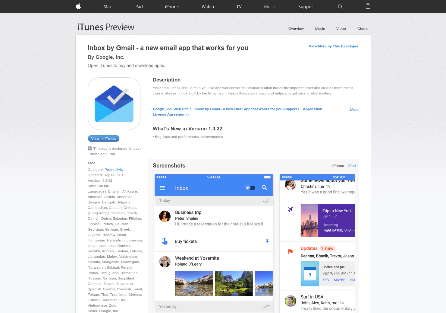Click the View in iTunes button
The width and height of the screenshot is (446, 313).
coord(104,139)
